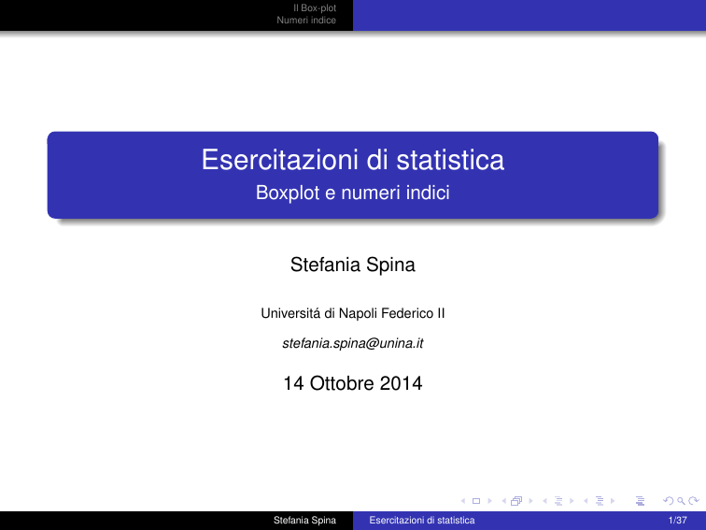Click previous section arrow in navigation bar

click(586, 501)
